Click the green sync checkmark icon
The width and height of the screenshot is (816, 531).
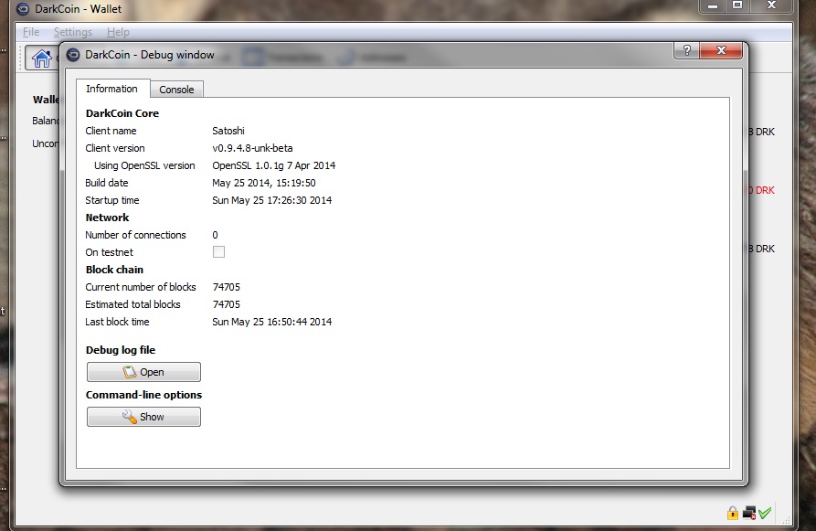pos(765,514)
